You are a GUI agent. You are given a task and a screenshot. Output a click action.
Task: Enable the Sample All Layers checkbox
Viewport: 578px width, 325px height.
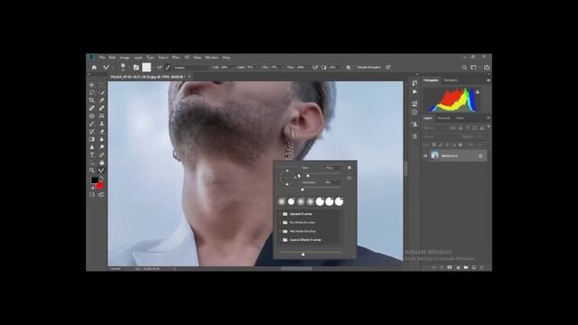(355, 68)
